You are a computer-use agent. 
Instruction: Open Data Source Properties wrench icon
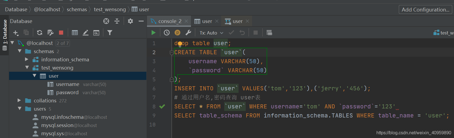50,33
